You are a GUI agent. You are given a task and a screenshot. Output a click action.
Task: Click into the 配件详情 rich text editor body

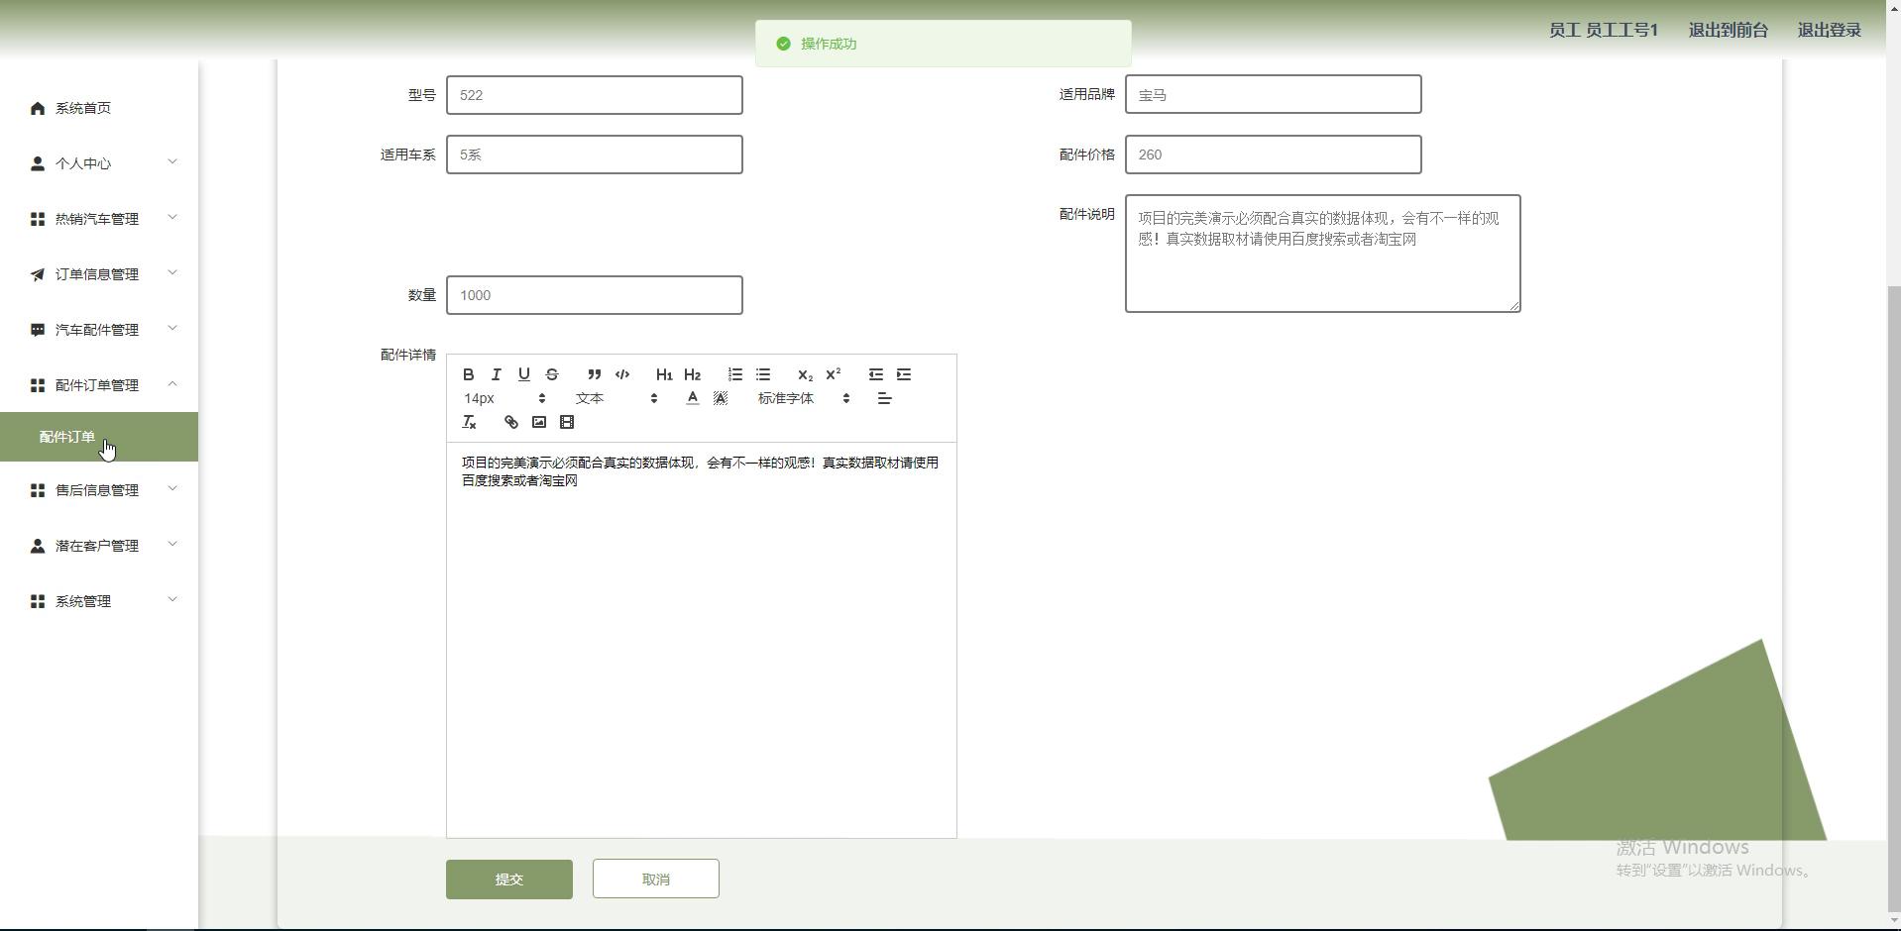pyautogui.click(x=702, y=640)
